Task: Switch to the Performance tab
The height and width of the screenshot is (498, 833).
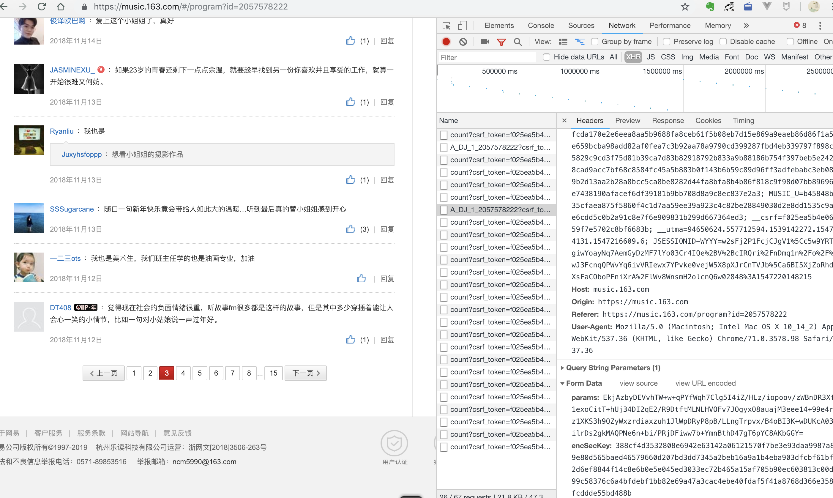Action: (670, 26)
